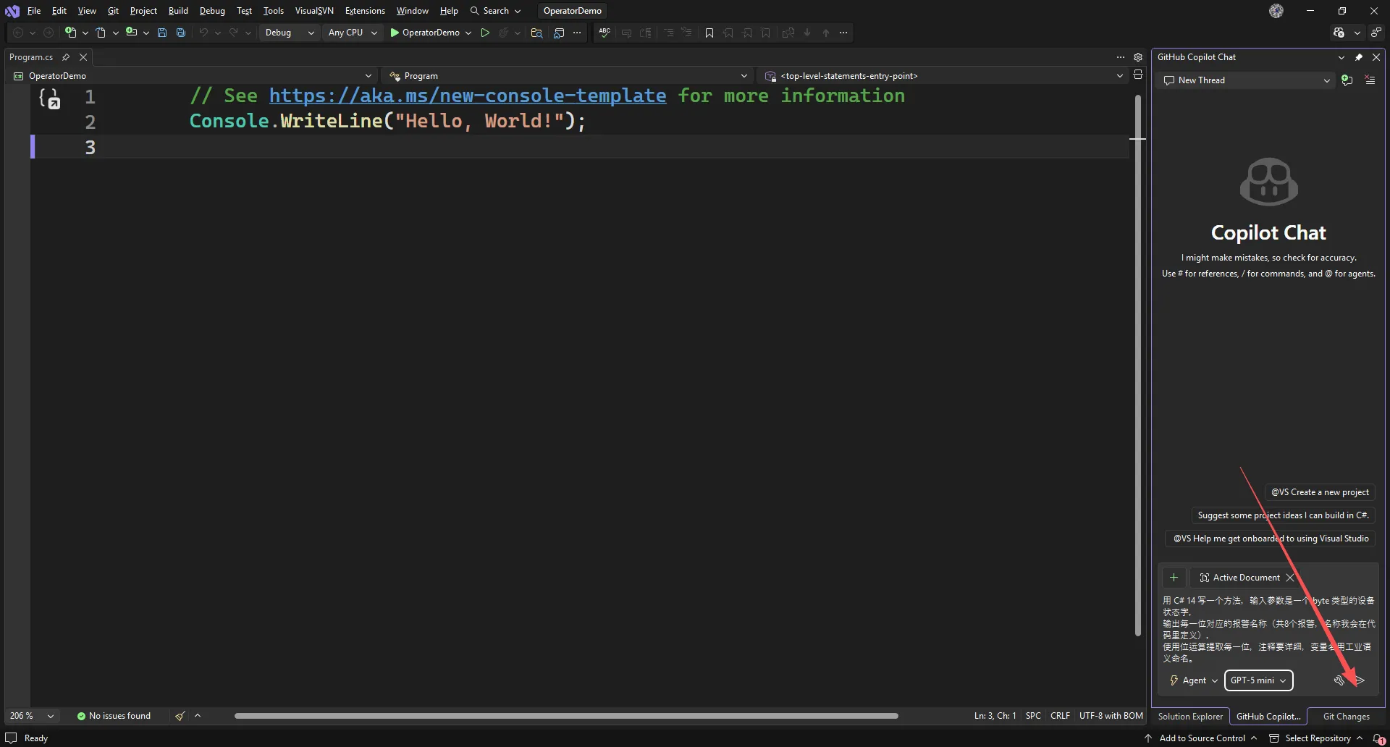Click the editor vertical scrollbar
This screenshot has width=1390, height=747.
pos(1138,366)
